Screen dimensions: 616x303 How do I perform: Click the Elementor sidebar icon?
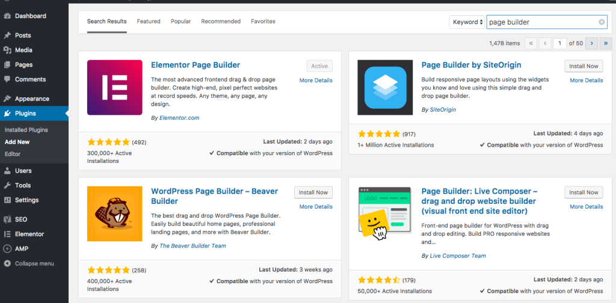7,234
